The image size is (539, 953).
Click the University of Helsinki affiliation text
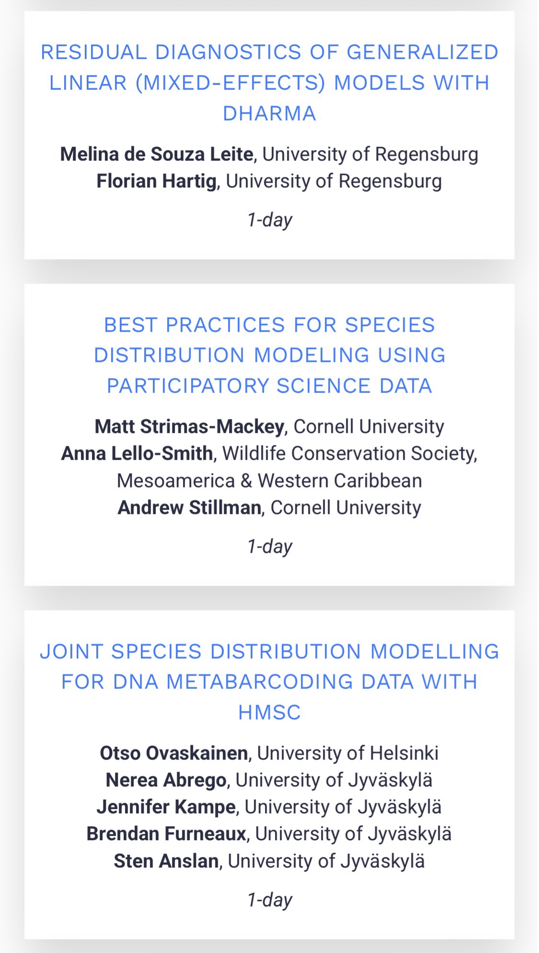[348, 753]
